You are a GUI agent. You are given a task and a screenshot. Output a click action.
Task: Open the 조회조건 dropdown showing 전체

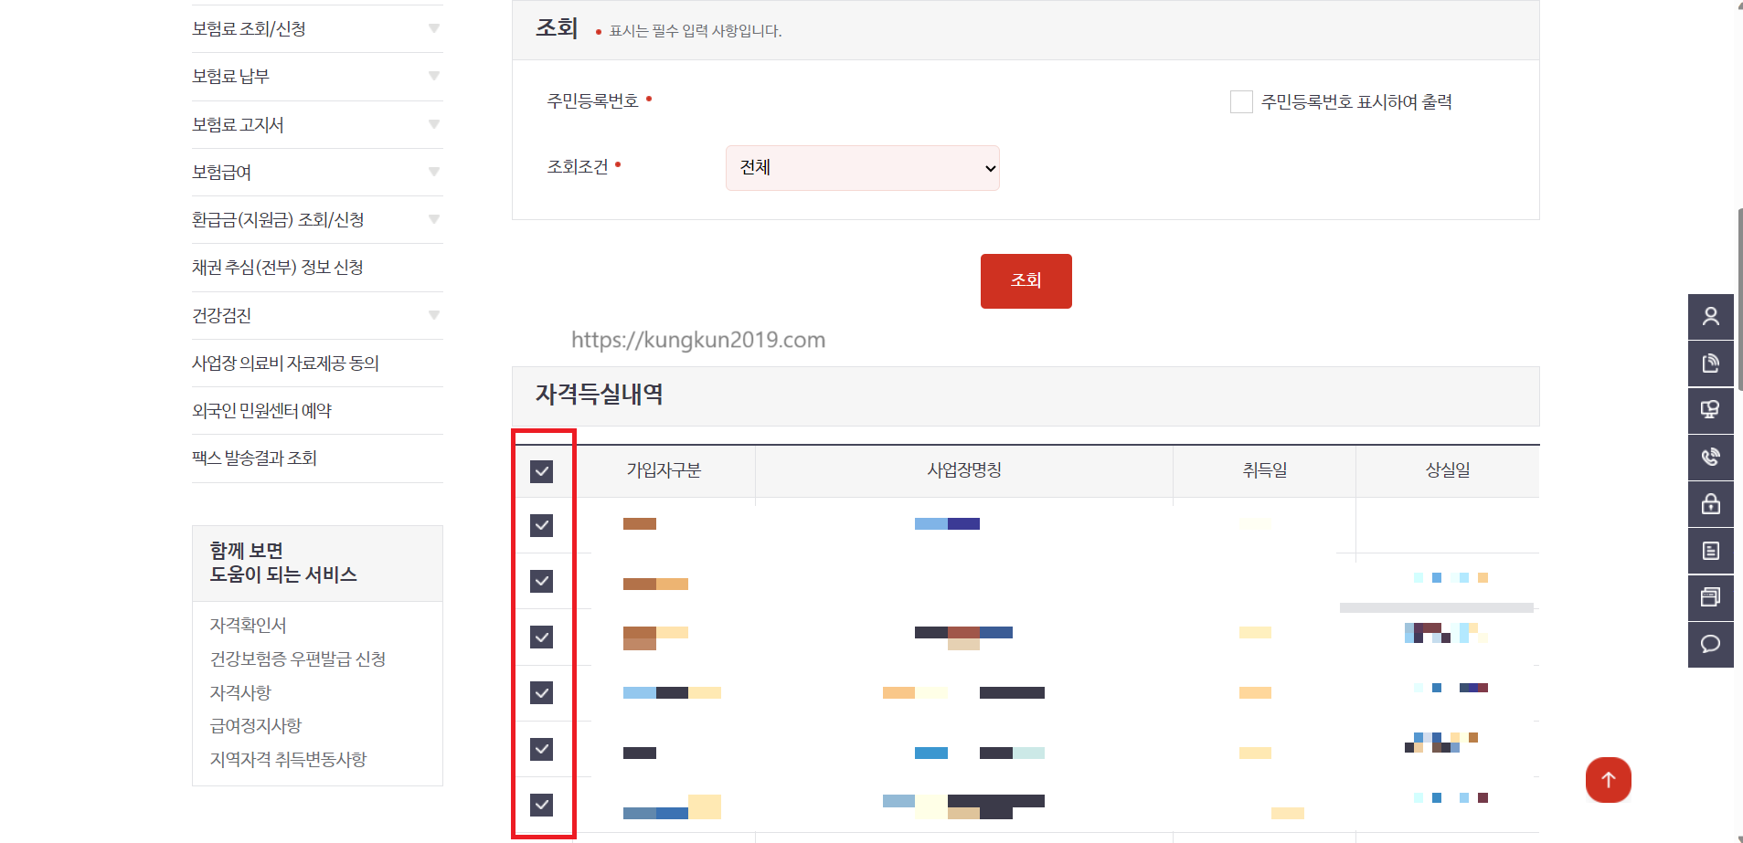tap(861, 168)
